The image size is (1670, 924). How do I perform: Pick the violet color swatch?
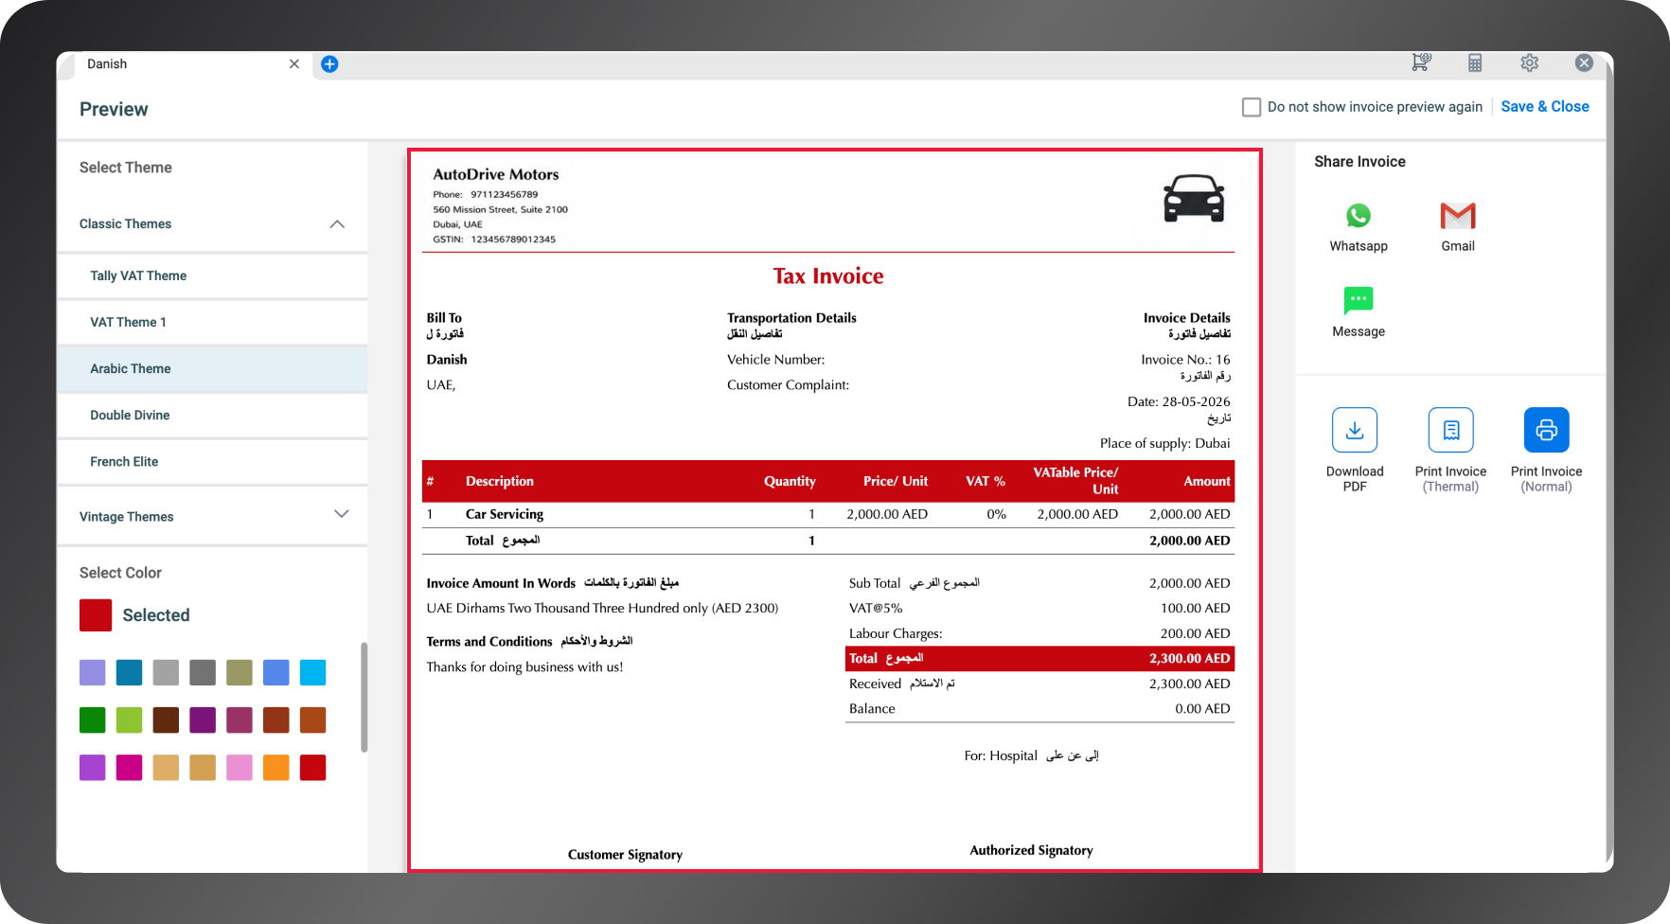click(x=92, y=767)
